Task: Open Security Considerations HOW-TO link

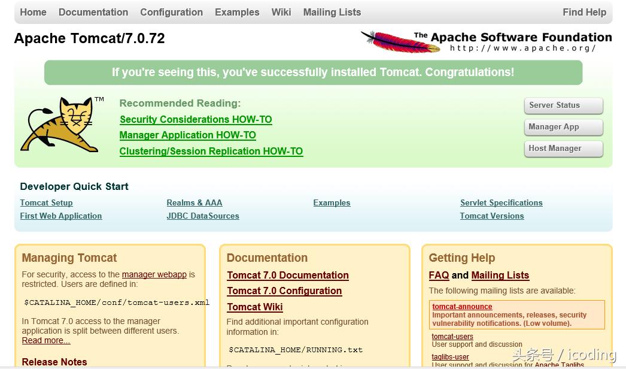Action: [x=196, y=120]
